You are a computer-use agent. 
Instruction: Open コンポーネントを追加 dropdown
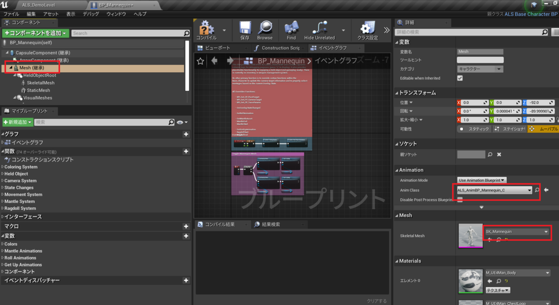tap(35, 33)
